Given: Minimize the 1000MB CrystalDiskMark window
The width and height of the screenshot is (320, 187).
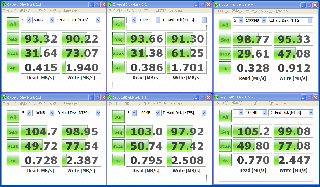Looking at the screenshot, I should click(x=303, y=5).
